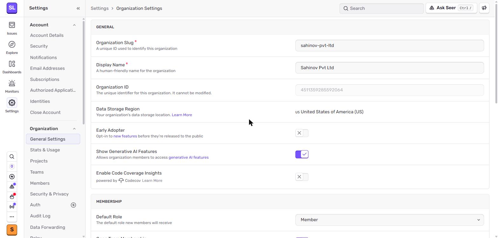
Task: Focus the Search input field
Action: (381, 8)
